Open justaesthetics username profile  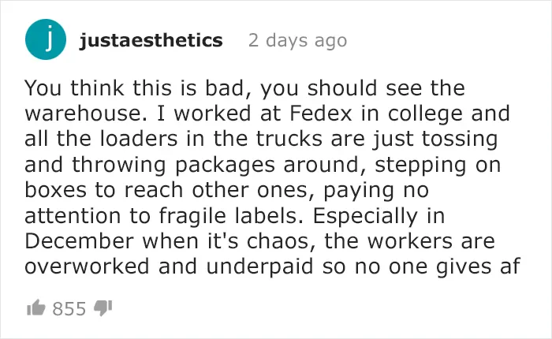(x=151, y=40)
